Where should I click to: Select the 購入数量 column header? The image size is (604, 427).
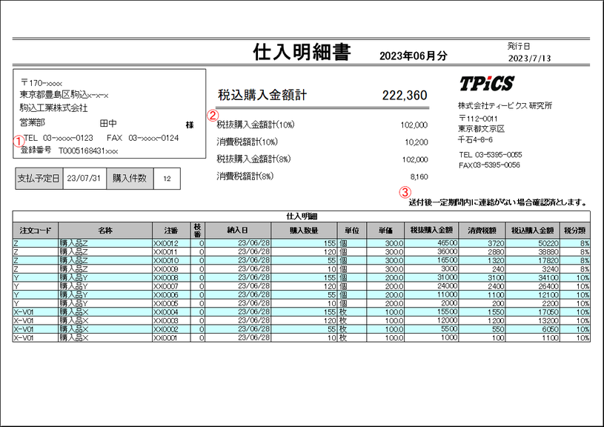point(302,231)
